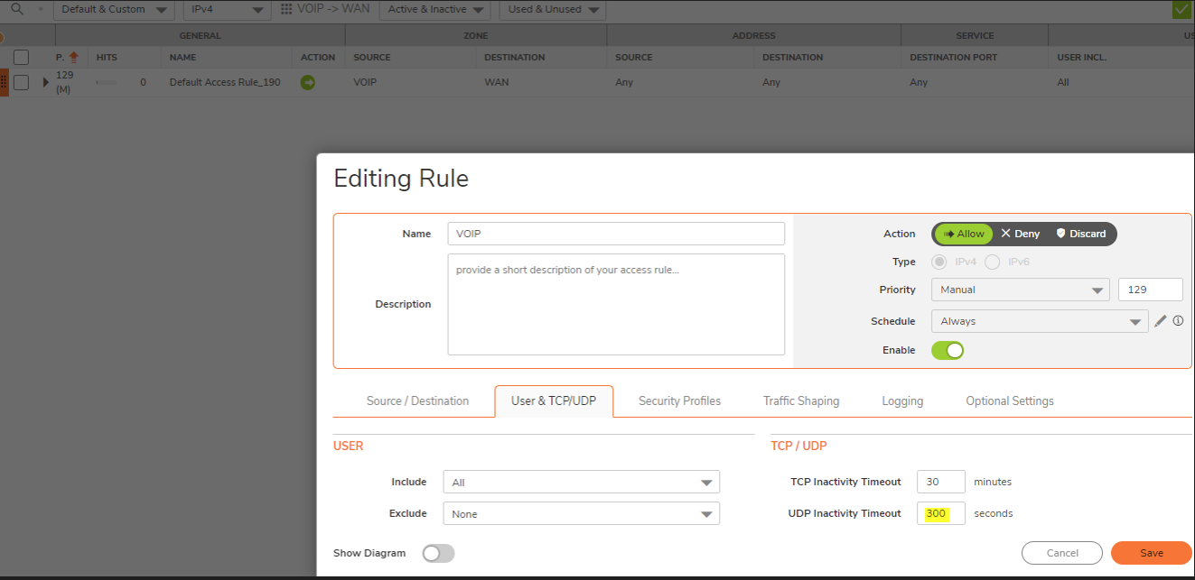
Task: Open the Priority Manual dropdown
Action: [1020, 290]
